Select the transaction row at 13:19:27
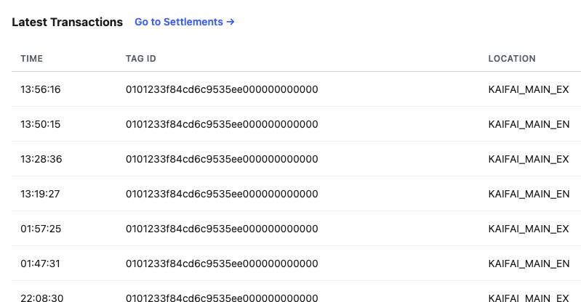The image size is (581, 302). pos(297,194)
